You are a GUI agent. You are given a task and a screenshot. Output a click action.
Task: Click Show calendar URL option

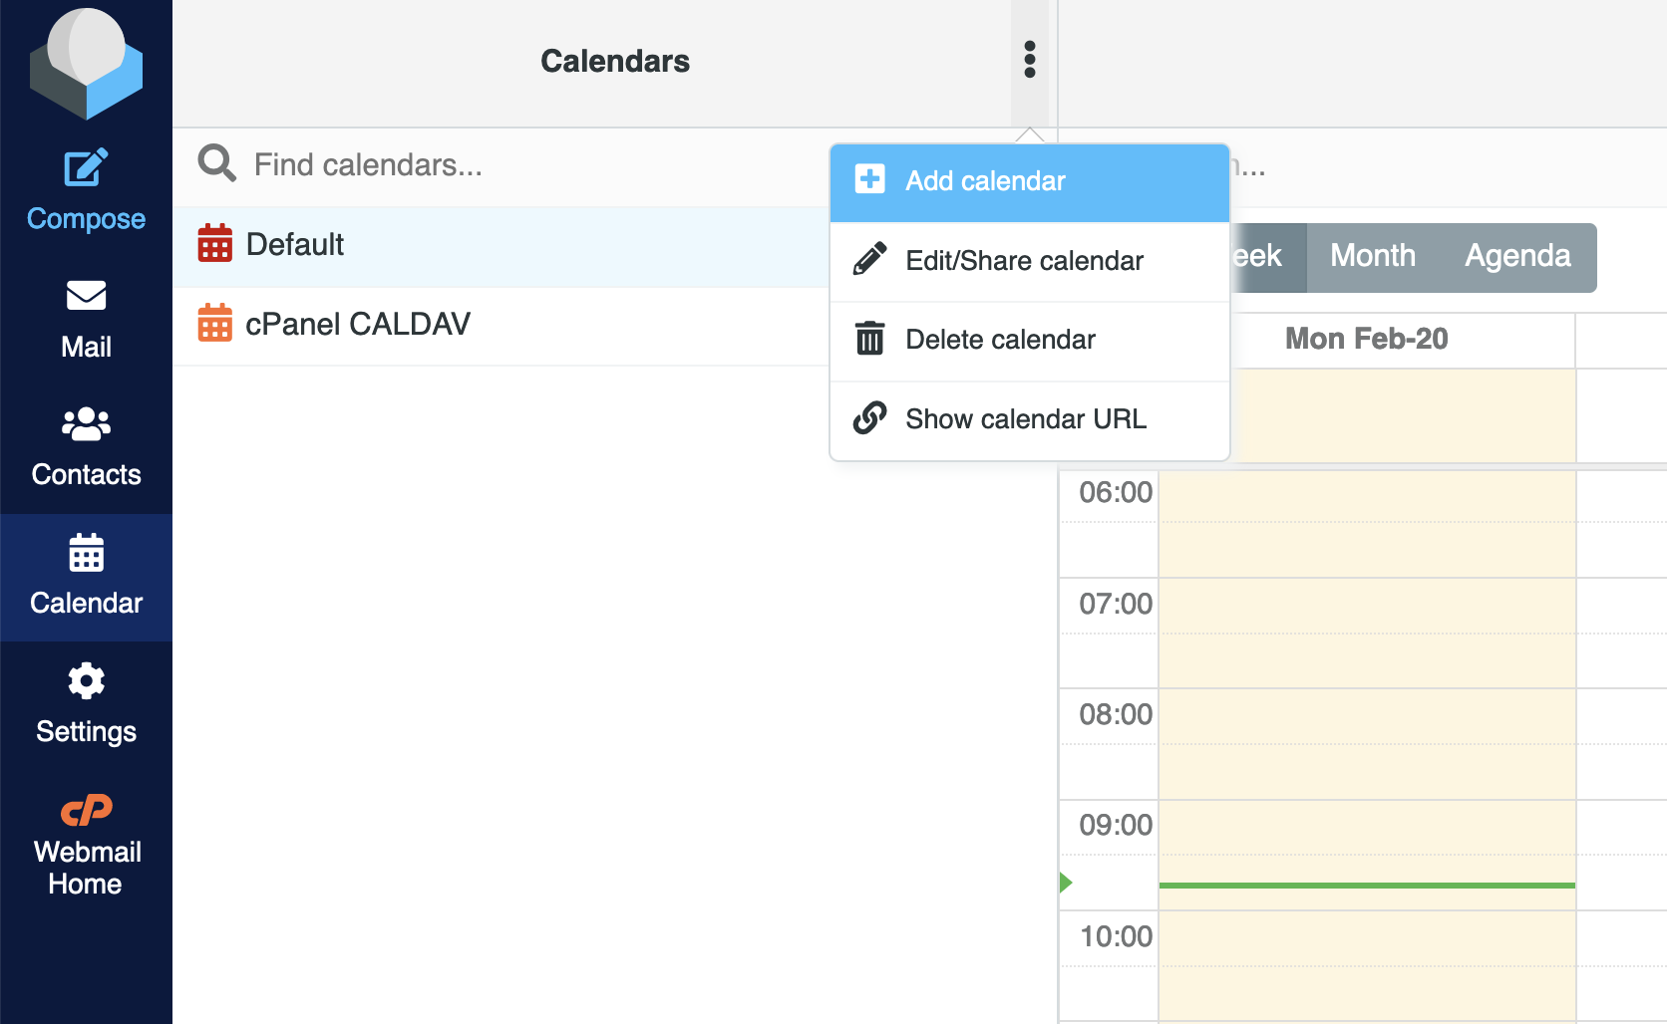tap(1026, 419)
